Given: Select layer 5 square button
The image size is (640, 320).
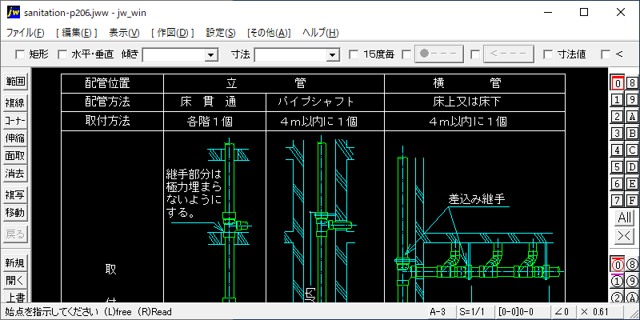Looking at the screenshot, I should [x=618, y=166].
